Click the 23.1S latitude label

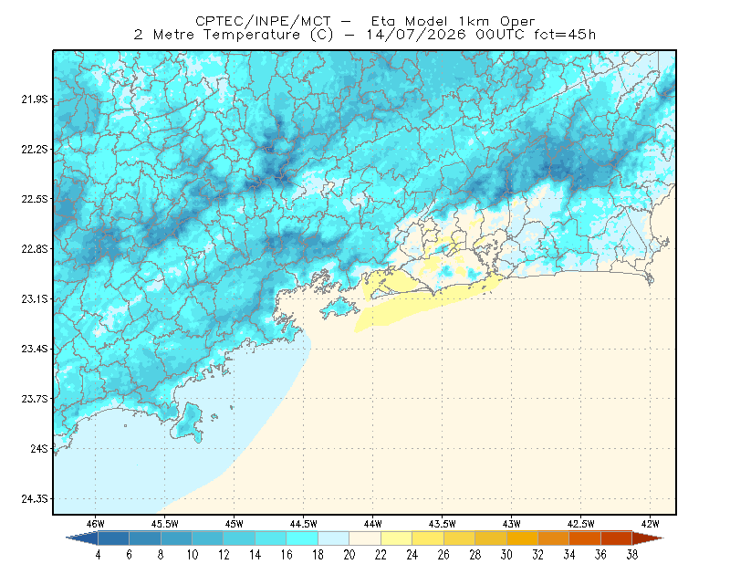coord(35,299)
